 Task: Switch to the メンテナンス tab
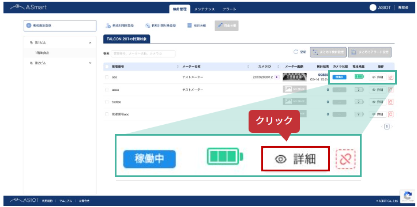click(204, 9)
